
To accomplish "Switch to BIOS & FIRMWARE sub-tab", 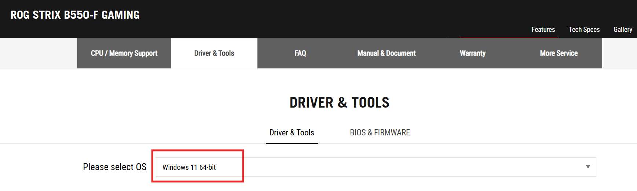I will pyautogui.click(x=380, y=132).
